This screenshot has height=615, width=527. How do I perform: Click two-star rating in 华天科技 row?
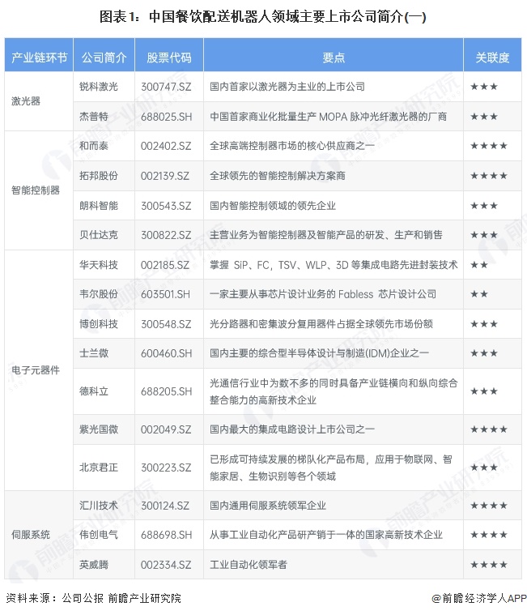(479, 265)
